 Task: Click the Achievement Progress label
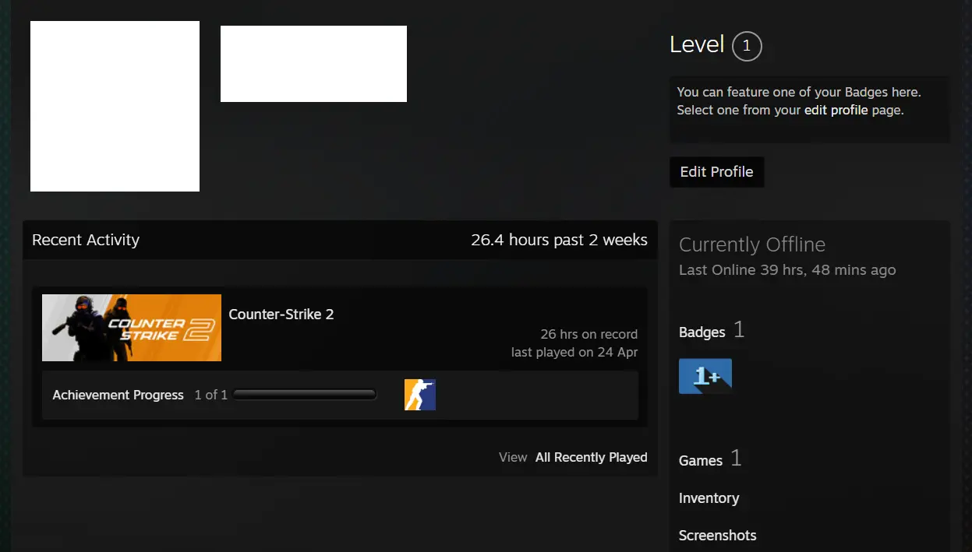pyautogui.click(x=118, y=396)
